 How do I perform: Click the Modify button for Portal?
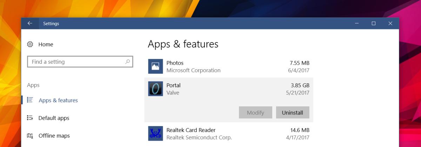[255, 113]
